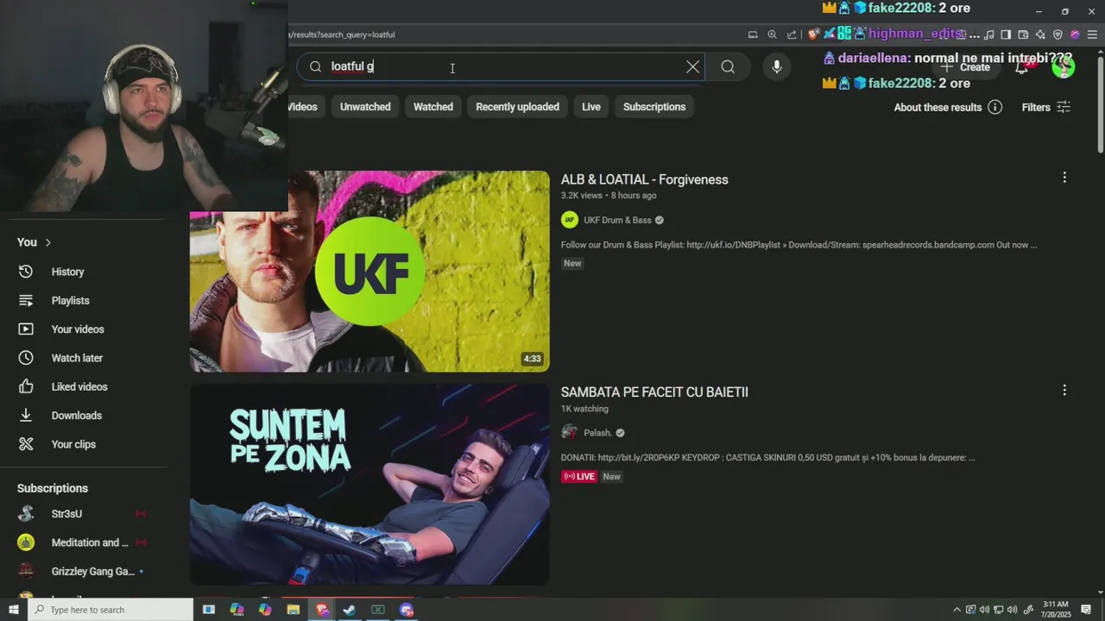The height and width of the screenshot is (621, 1105).
Task: Clear the search box with the X icon
Action: click(692, 67)
